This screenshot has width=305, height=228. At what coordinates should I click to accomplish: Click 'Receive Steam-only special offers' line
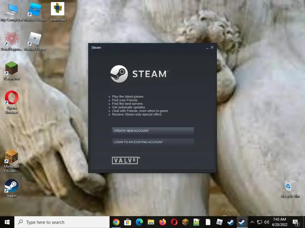tap(136, 114)
